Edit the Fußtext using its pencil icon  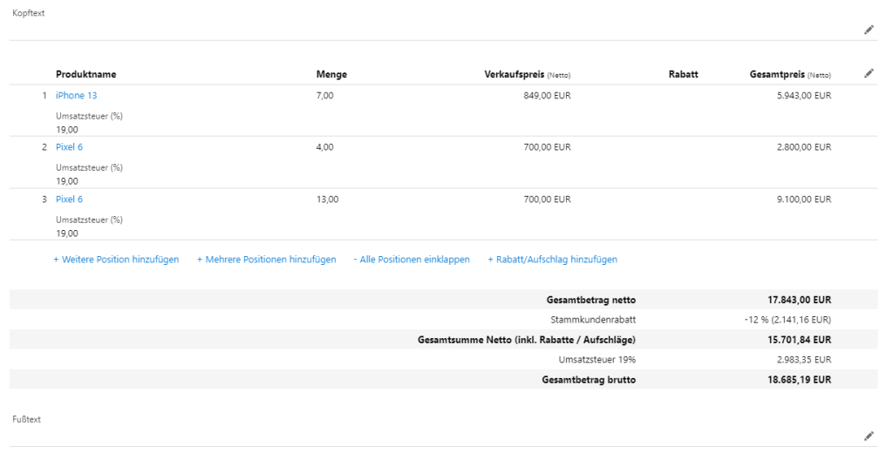(869, 436)
